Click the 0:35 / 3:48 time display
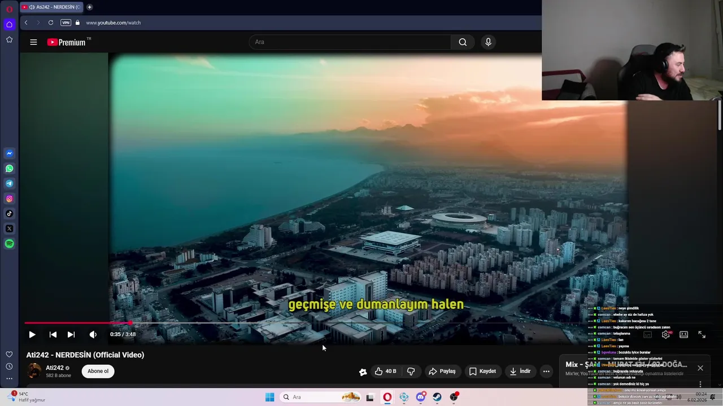 (x=123, y=334)
